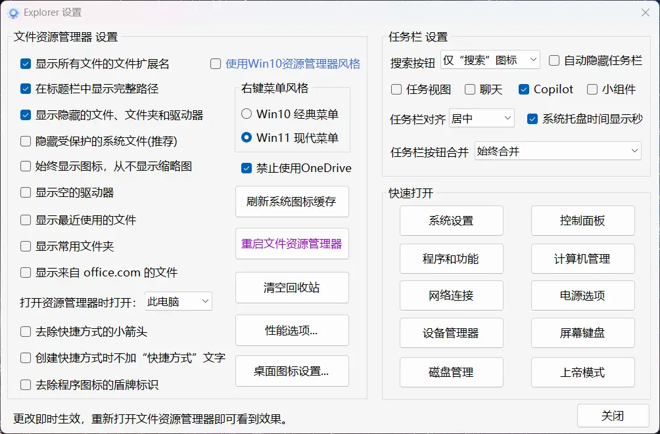
Task: Check 显示最近使用的文件
Action: click(26, 220)
